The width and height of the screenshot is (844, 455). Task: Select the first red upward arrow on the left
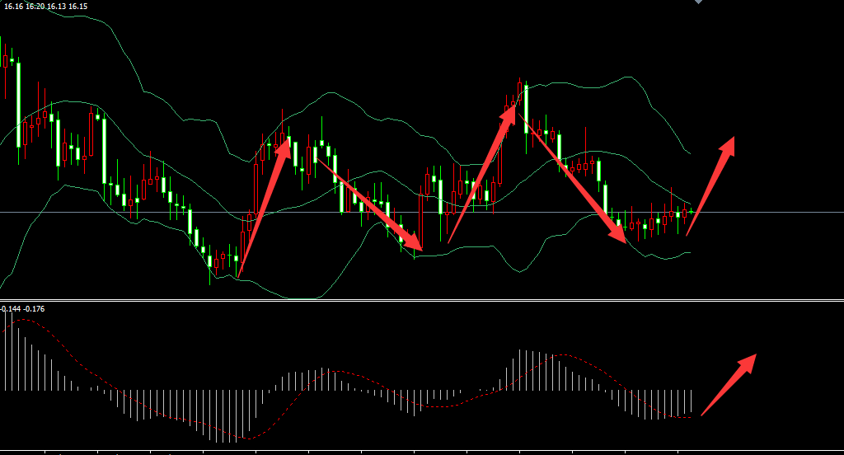click(x=264, y=206)
